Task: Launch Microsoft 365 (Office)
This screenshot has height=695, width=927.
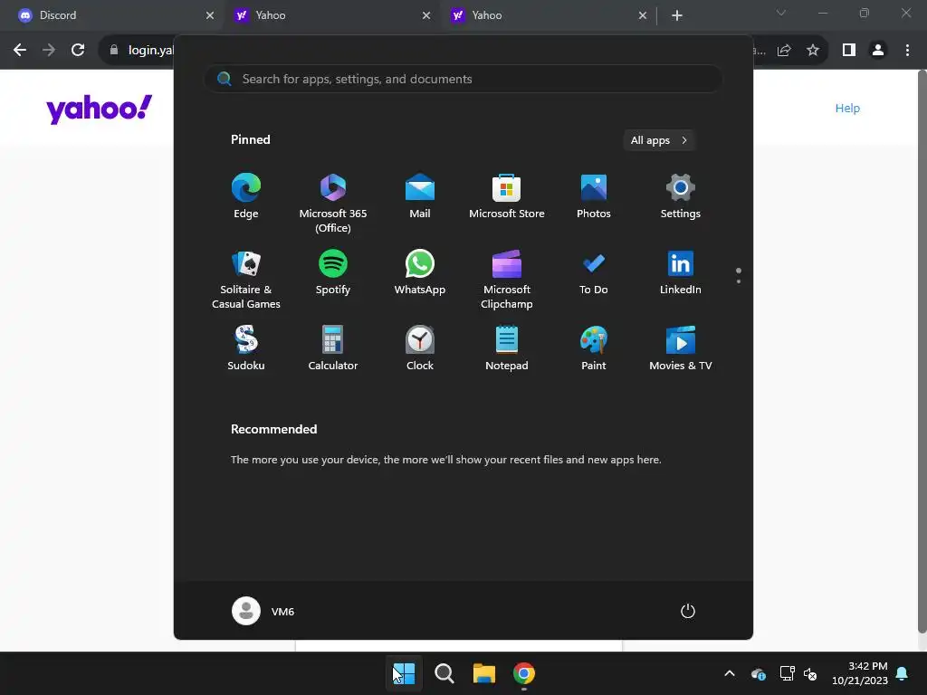Action: click(333, 204)
